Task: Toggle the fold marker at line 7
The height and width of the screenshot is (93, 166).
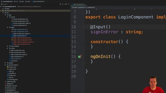Action: click(84, 12)
